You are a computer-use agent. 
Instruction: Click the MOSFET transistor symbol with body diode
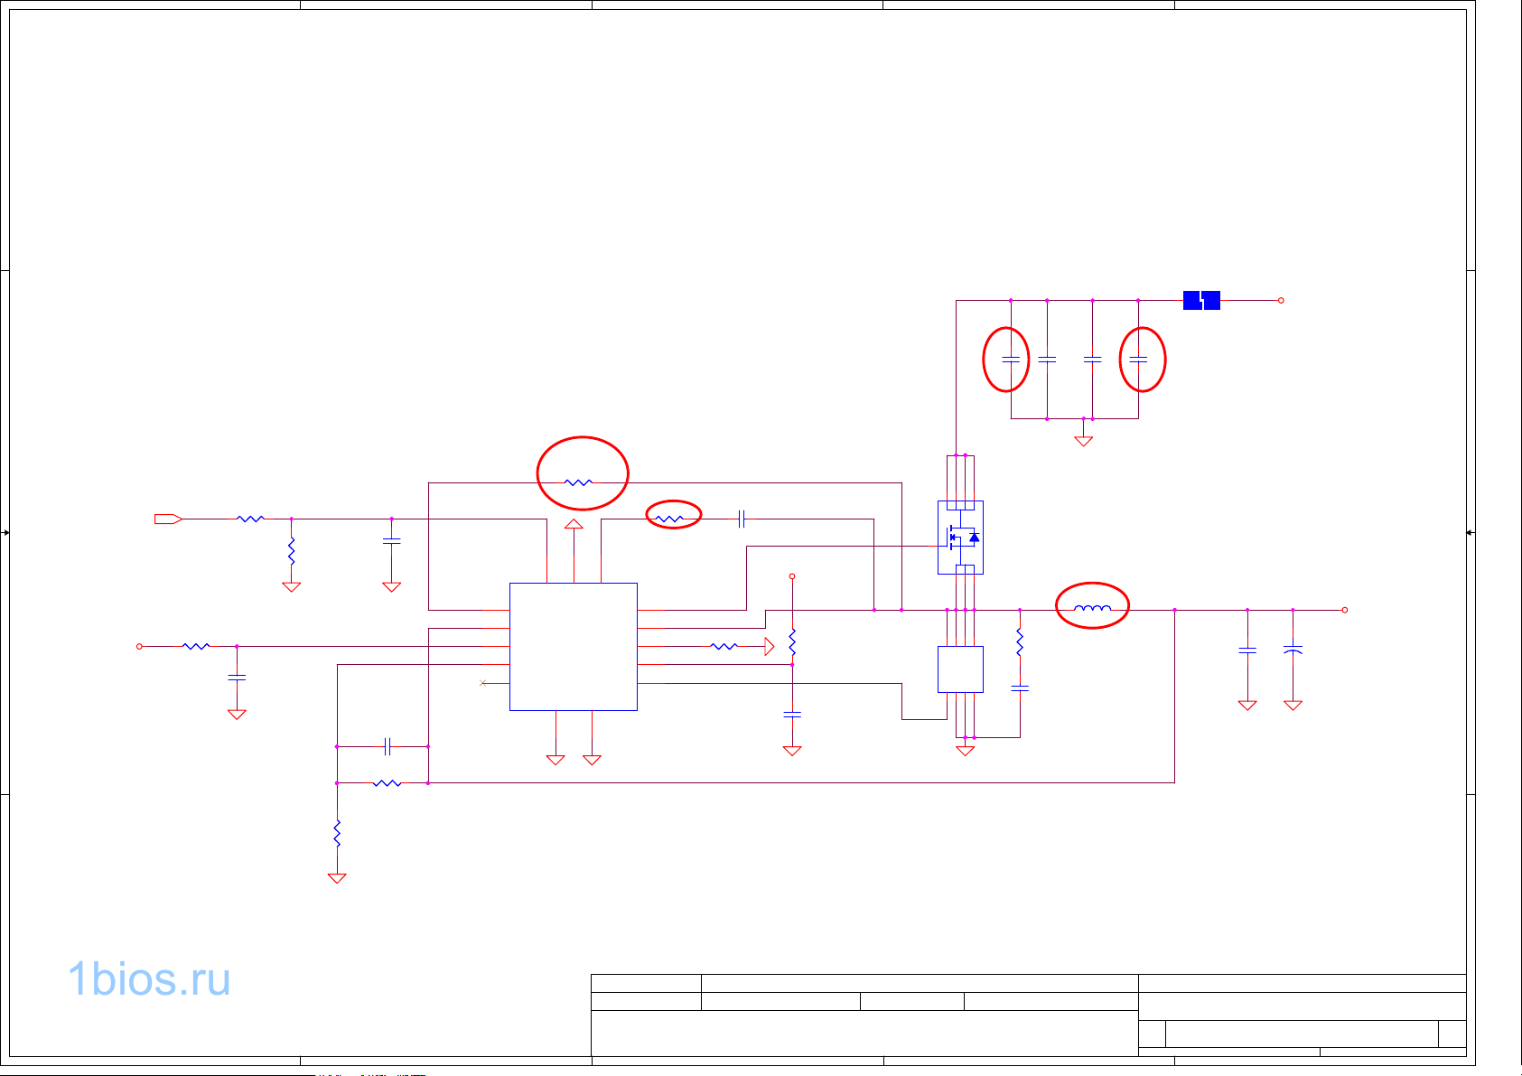click(961, 538)
